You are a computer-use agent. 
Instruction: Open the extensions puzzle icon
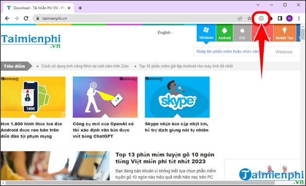tap(272, 18)
